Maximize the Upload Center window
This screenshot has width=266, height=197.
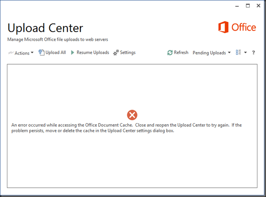(x=248, y=6)
